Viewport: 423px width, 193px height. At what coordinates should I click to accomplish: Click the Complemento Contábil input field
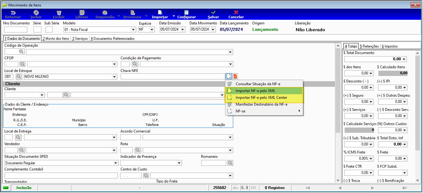61,175
